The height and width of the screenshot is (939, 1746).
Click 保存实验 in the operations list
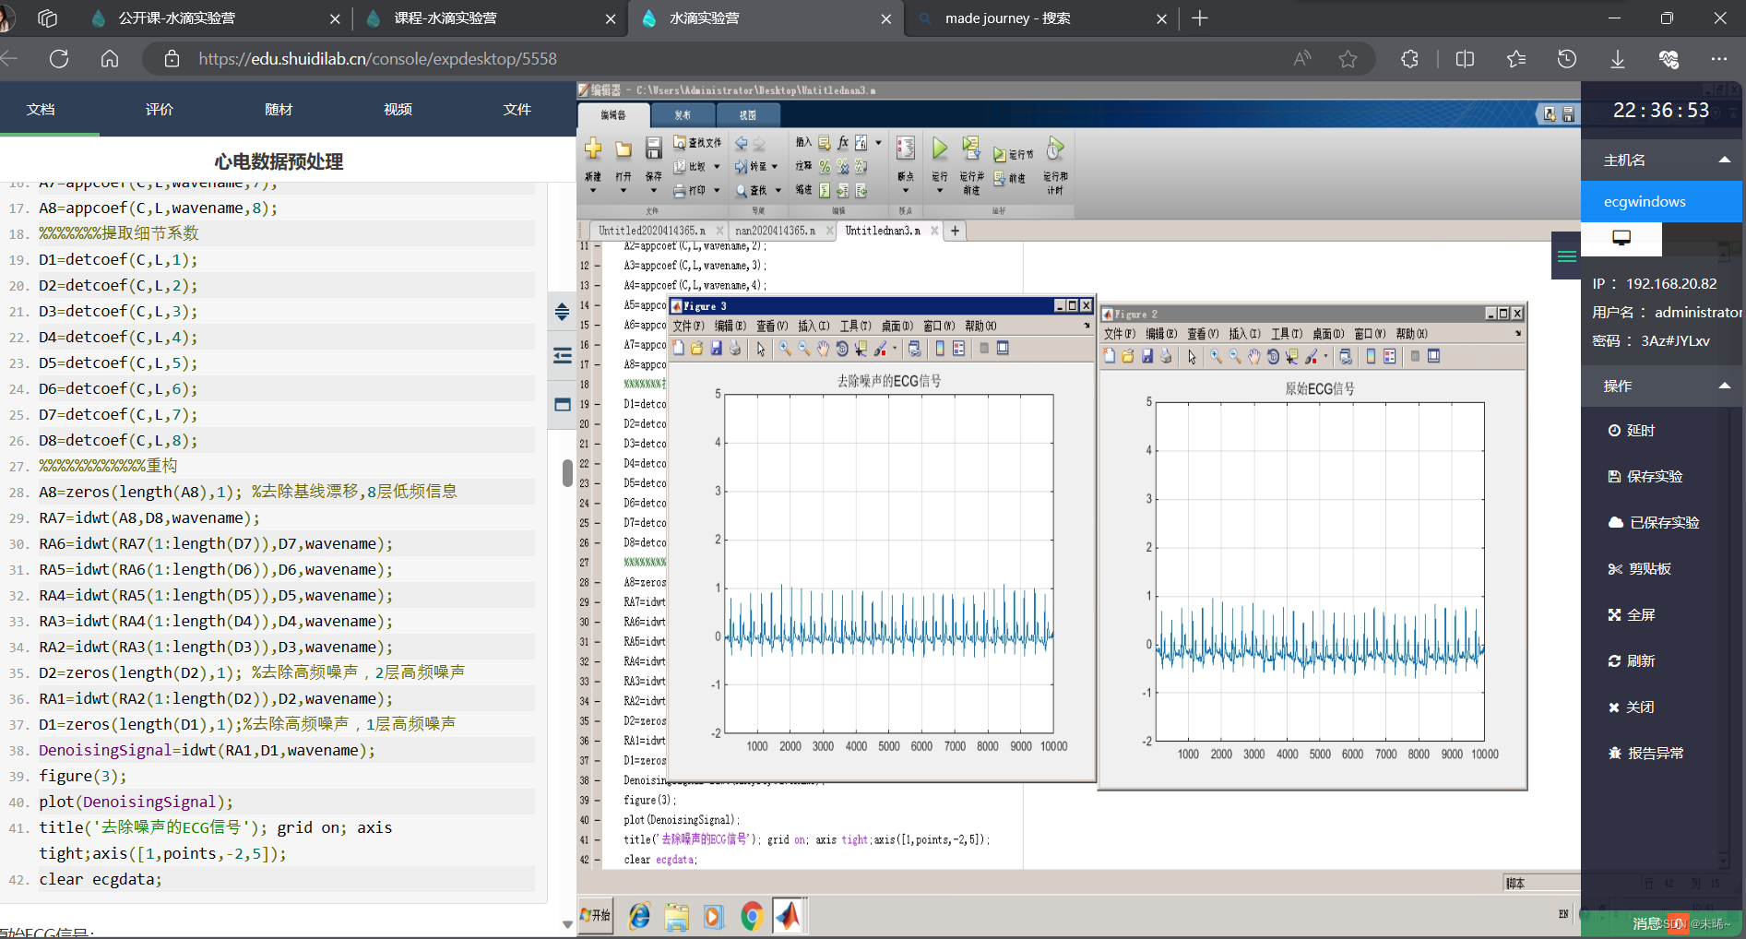point(1645,476)
